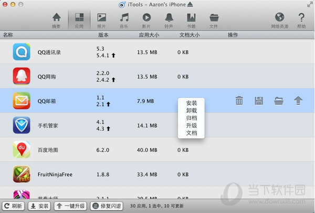
Task: Select the 应用 apps tab
Action: (x=79, y=21)
